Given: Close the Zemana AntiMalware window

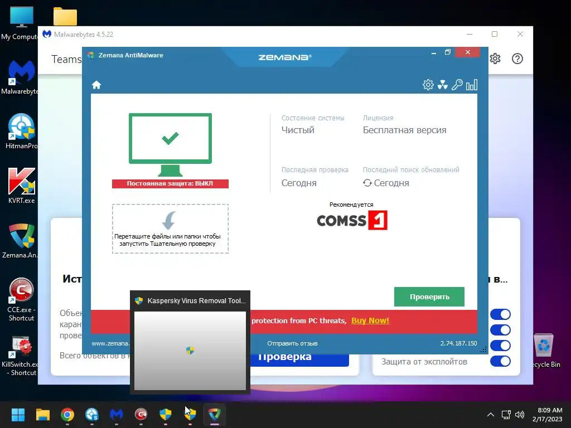Looking at the screenshot, I should [468, 52].
